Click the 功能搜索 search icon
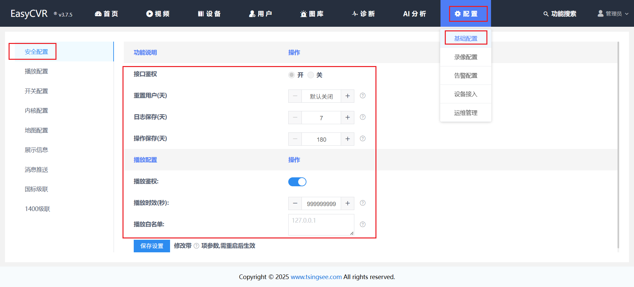The width and height of the screenshot is (634, 287). pos(546,14)
